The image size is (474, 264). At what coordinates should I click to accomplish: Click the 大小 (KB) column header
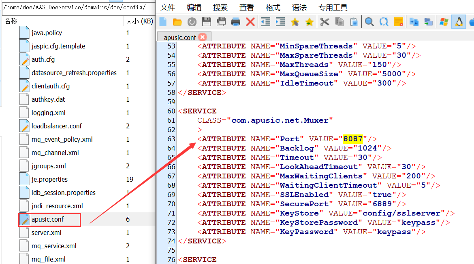coord(139,21)
